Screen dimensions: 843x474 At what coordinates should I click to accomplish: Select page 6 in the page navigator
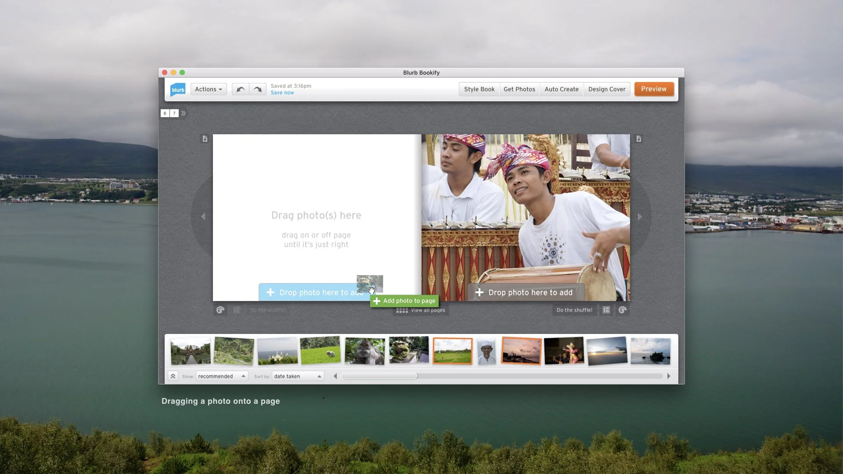(165, 113)
